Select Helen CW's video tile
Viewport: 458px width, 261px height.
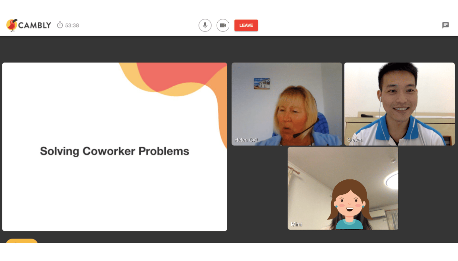[x=287, y=104]
